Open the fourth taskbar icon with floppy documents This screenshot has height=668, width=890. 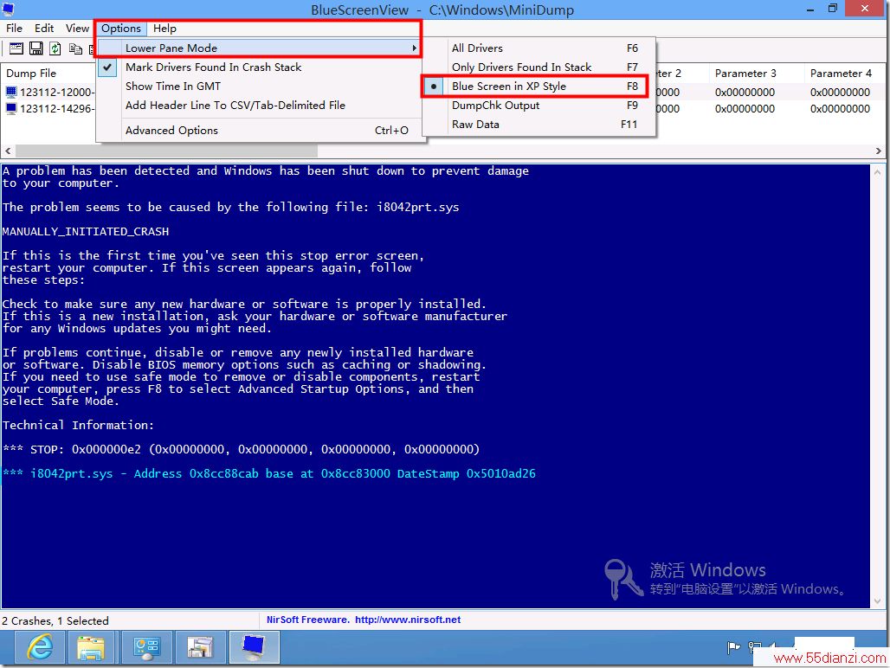[x=200, y=647]
